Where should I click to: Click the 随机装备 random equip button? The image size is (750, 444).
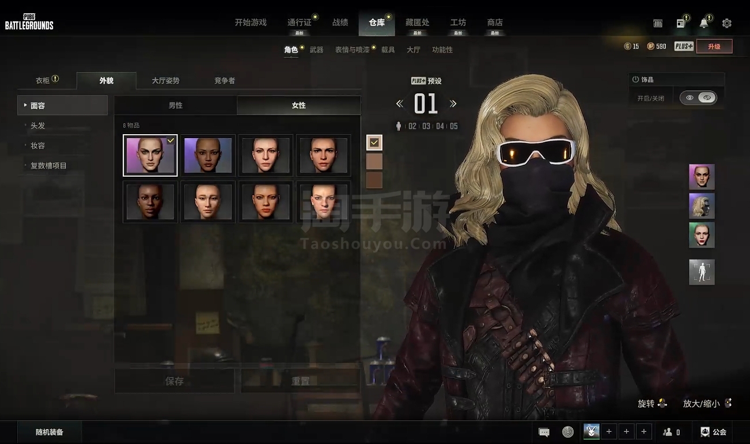[x=50, y=432]
